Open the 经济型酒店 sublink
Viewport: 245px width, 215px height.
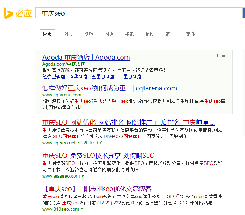54,77
